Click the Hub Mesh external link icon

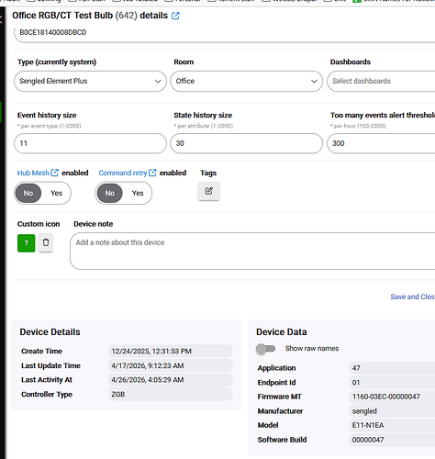(54, 173)
